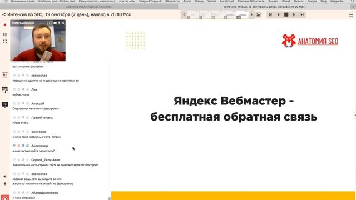This screenshot has height=200, width=356.
Task: Click the share icon beside the webinar title
Action: [x=4, y=14]
